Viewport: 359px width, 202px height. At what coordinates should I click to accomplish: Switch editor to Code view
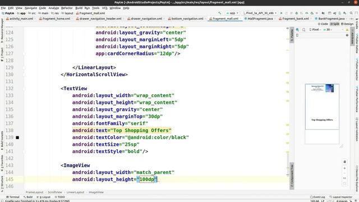click(x=323, y=24)
